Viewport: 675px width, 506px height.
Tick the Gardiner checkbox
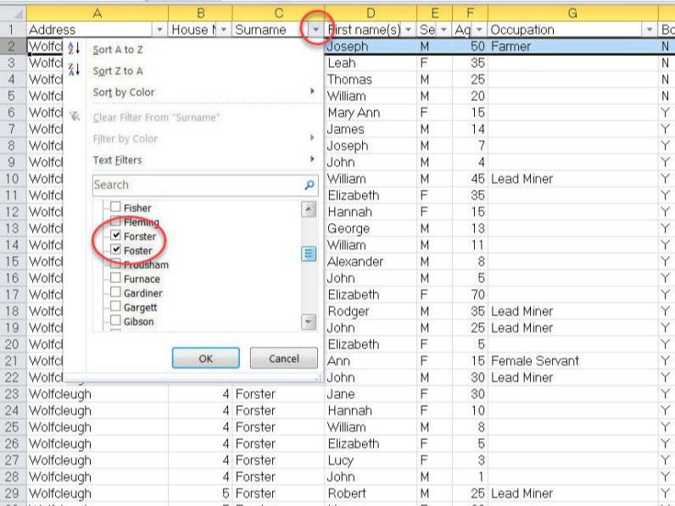(x=115, y=292)
